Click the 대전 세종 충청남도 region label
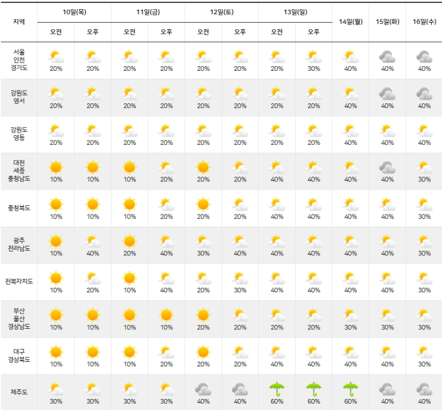Screen dimensions: 442x410 (x=19, y=170)
